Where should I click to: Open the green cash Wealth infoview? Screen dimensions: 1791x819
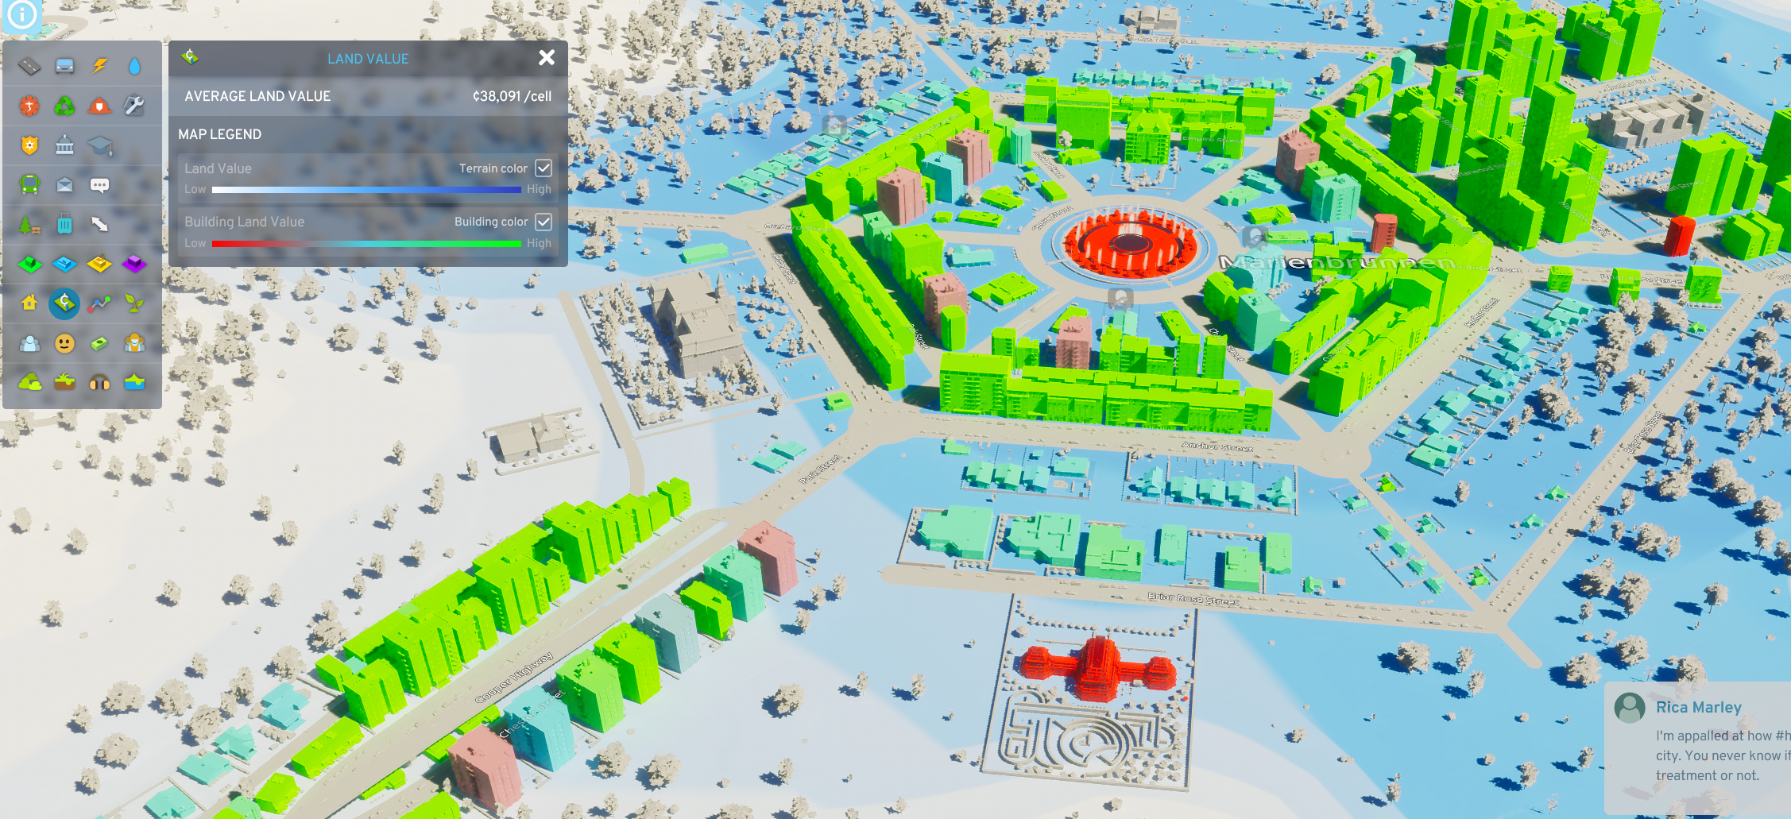[x=99, y=343]
